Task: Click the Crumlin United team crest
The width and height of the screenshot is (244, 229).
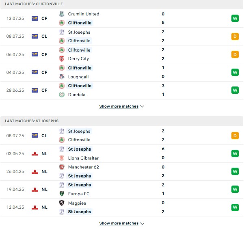Action: 62,14
